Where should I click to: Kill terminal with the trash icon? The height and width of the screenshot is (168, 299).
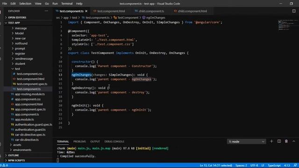(286, 141)
